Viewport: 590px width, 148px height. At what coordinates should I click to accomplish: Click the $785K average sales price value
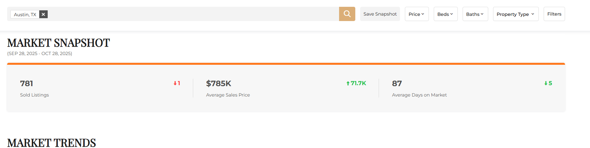pos(218,84)
